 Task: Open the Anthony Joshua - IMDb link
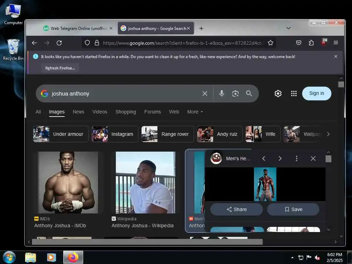click(x=60, y=225)
